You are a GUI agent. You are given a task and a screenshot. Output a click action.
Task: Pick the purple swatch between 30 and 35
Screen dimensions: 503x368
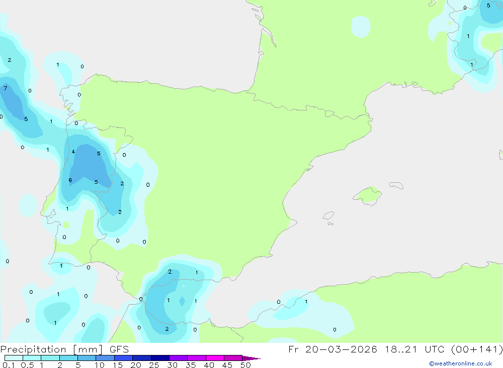pos(178,358)
